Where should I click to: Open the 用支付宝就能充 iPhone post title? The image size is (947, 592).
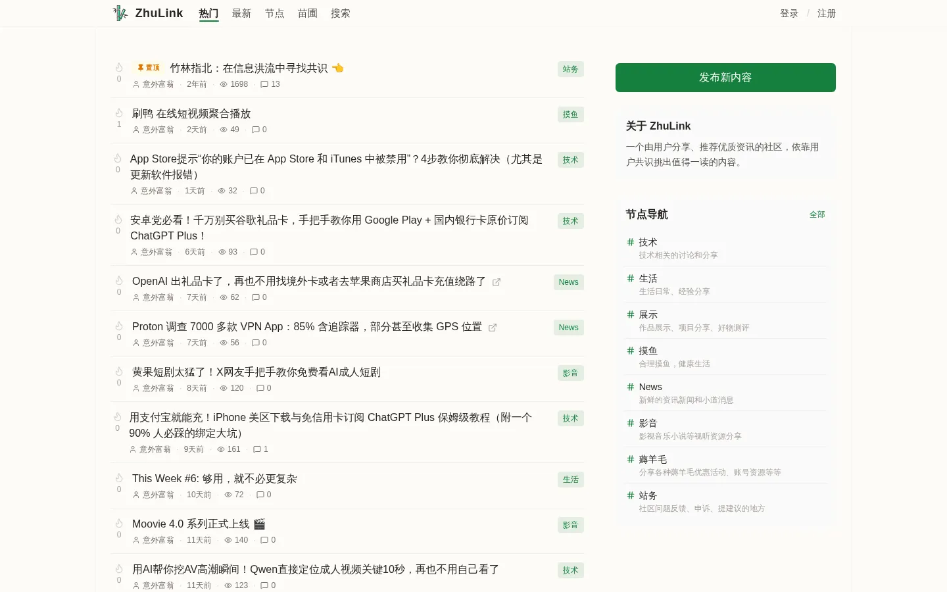pos(331,425)
